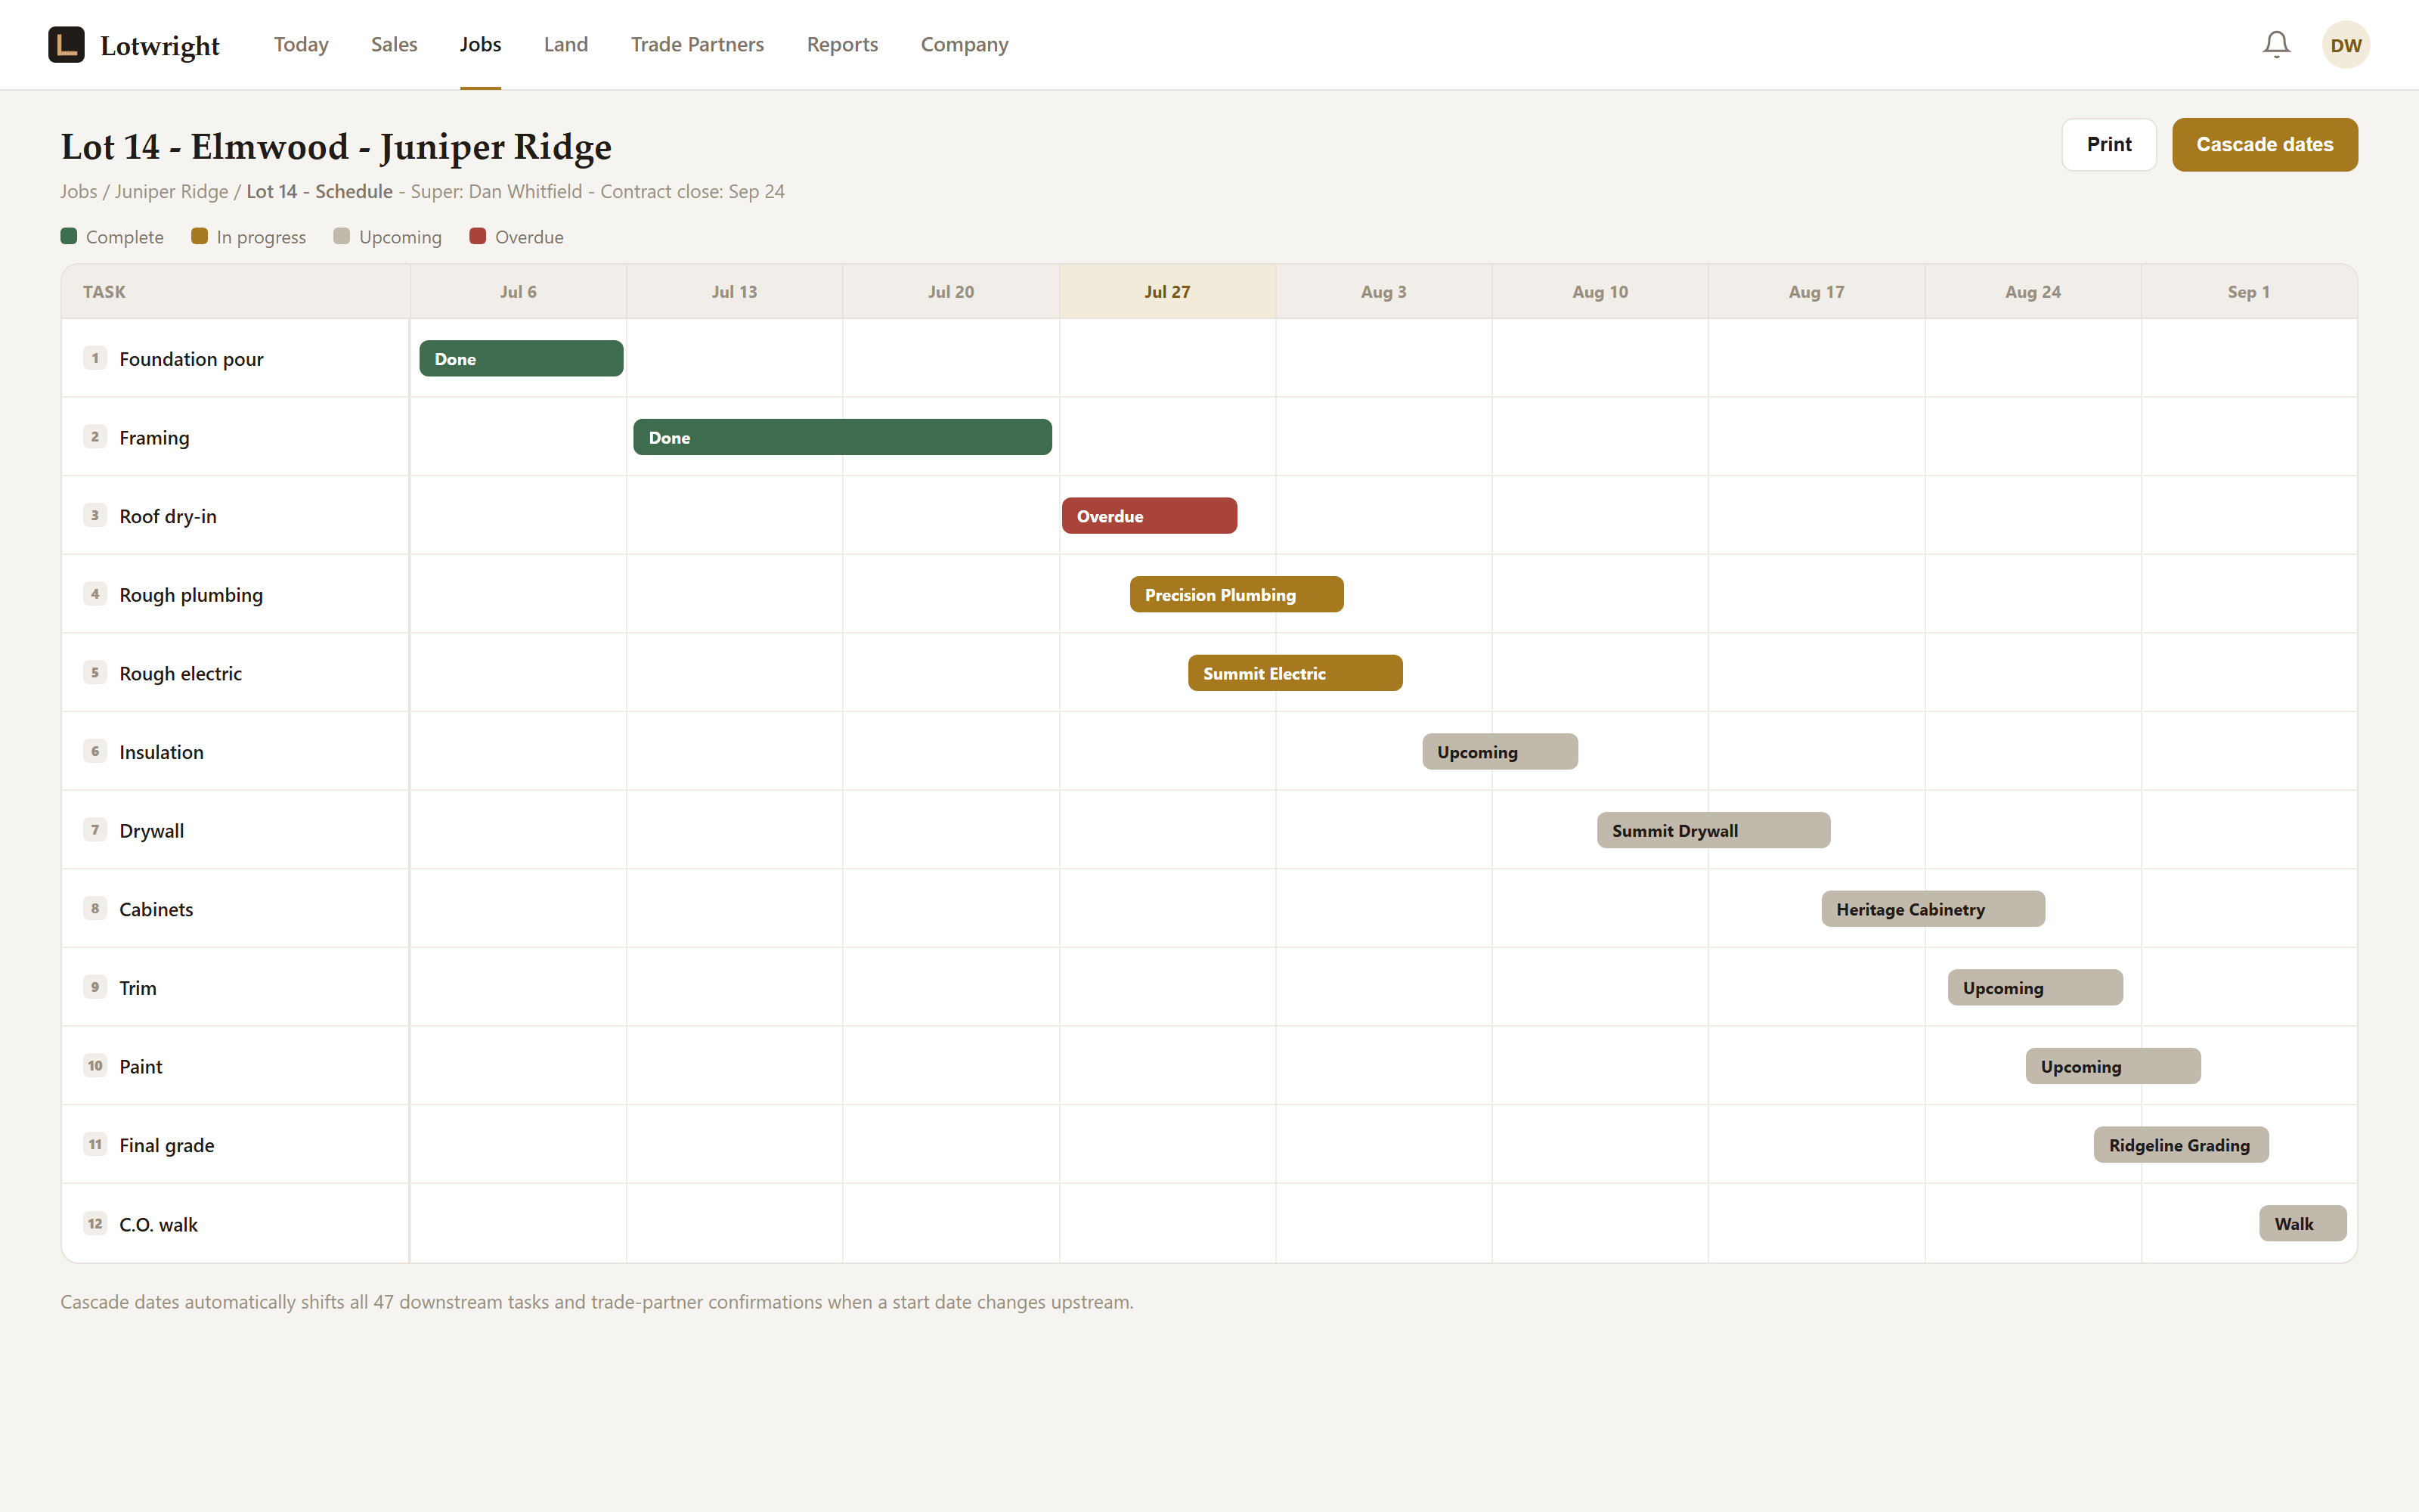The width and height of the screenshot is (2419, 1512).
Task: Select the Ridgeline Grading bar
Action: 2181,1145
